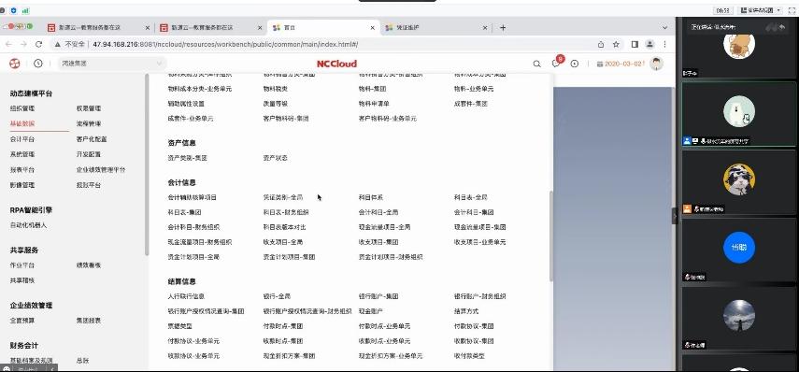Click the share icon in the address bar
This screenshot has width=799, height=372.
coord(601,44)
